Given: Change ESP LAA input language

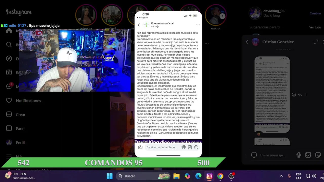Looking at the screenshot, I should click(299, 176).
